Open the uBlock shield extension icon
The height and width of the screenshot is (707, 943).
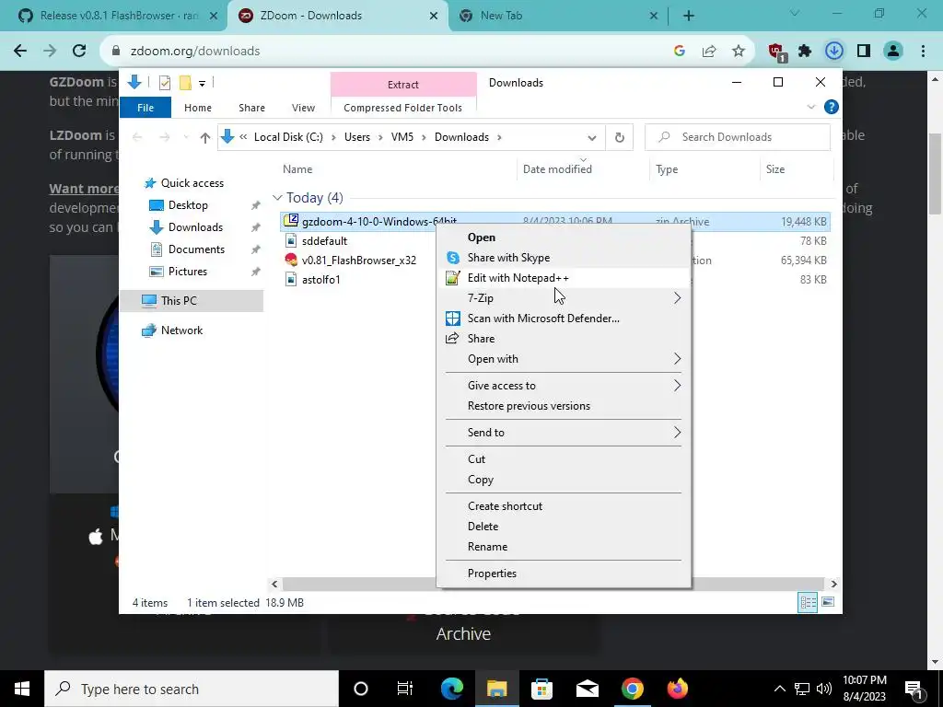point(777,52)
